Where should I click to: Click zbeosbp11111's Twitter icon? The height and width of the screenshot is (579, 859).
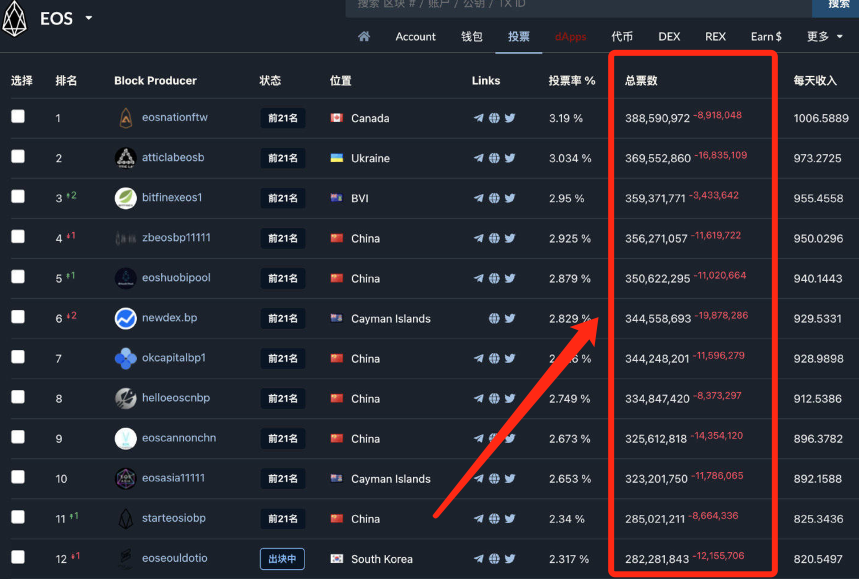510,238
